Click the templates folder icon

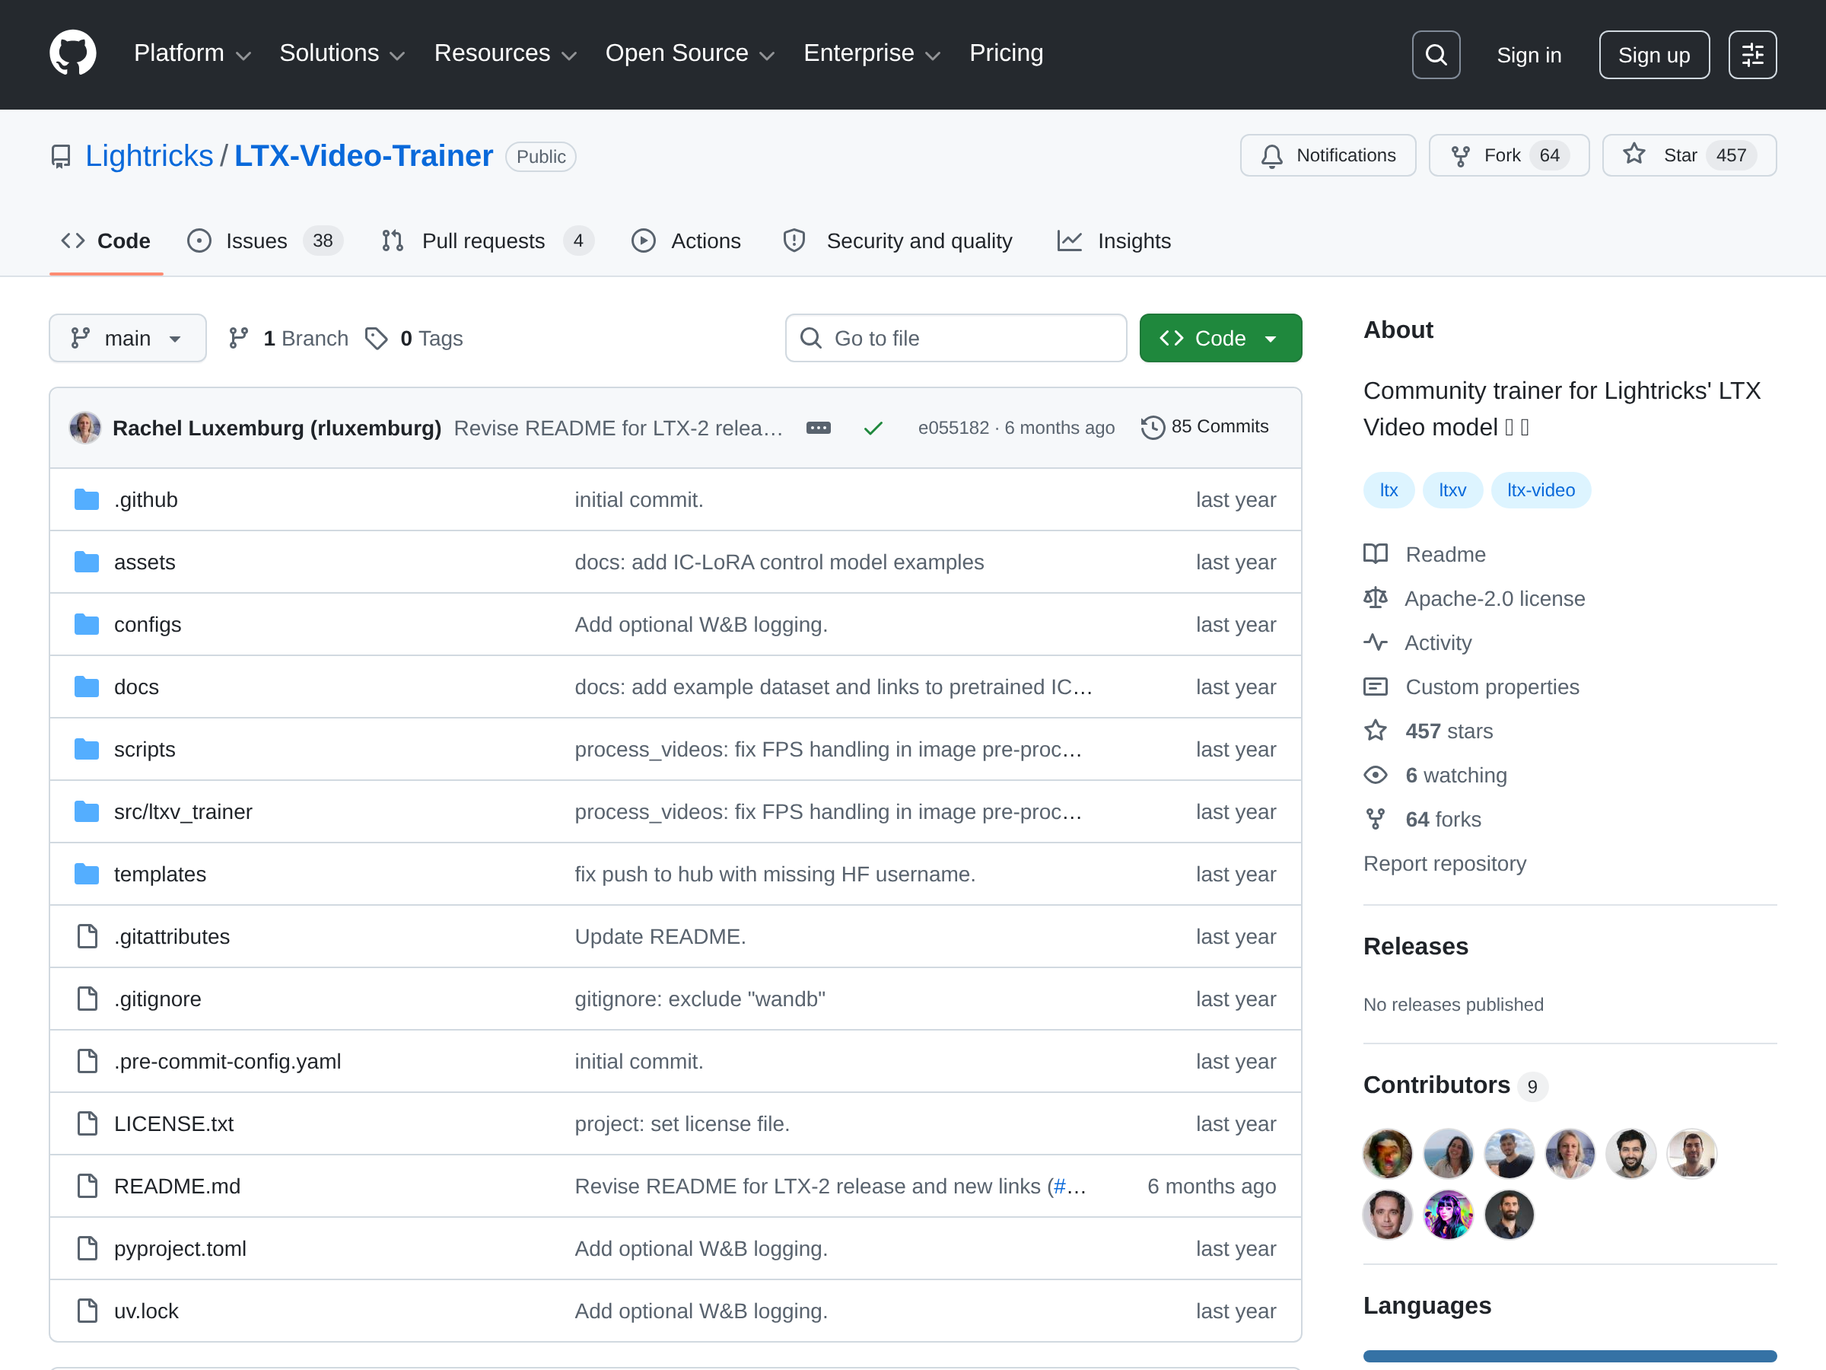pos(87,874)
